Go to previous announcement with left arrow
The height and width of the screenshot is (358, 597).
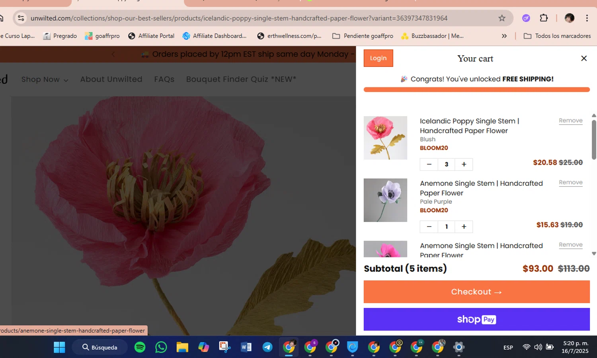coord(113,54)
